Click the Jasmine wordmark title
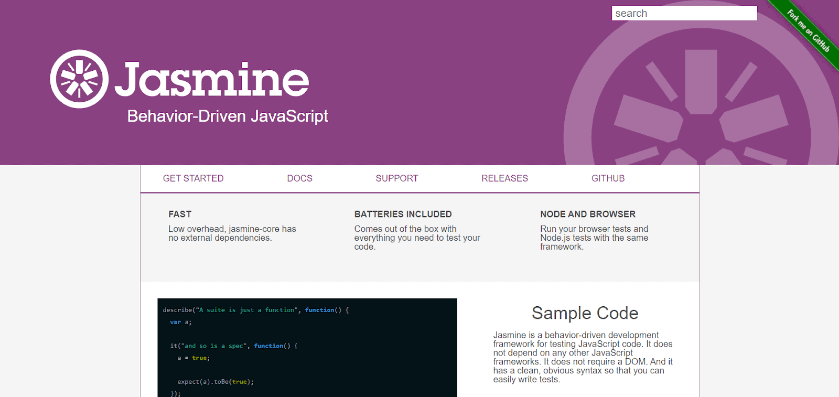The height and width of the screenshot is (397, 839). point(212,79)
